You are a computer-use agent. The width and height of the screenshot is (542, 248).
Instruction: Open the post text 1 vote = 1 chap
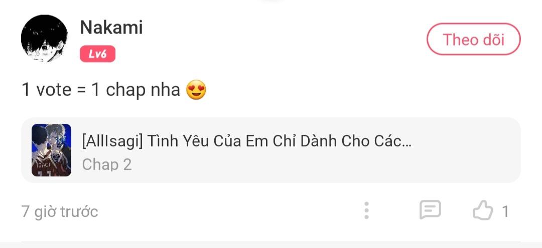point(101,90)
